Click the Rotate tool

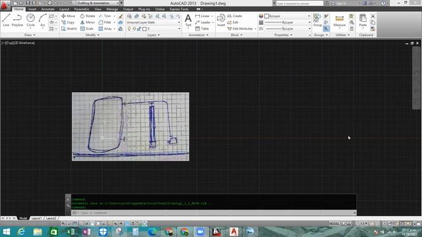click(x=88, y=16)
